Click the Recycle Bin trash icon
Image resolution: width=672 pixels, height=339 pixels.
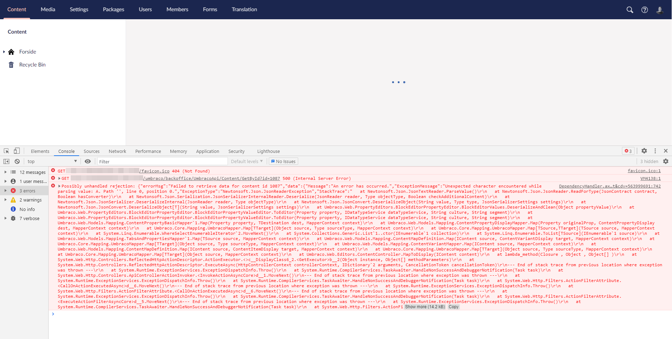(x=11, y=64)
